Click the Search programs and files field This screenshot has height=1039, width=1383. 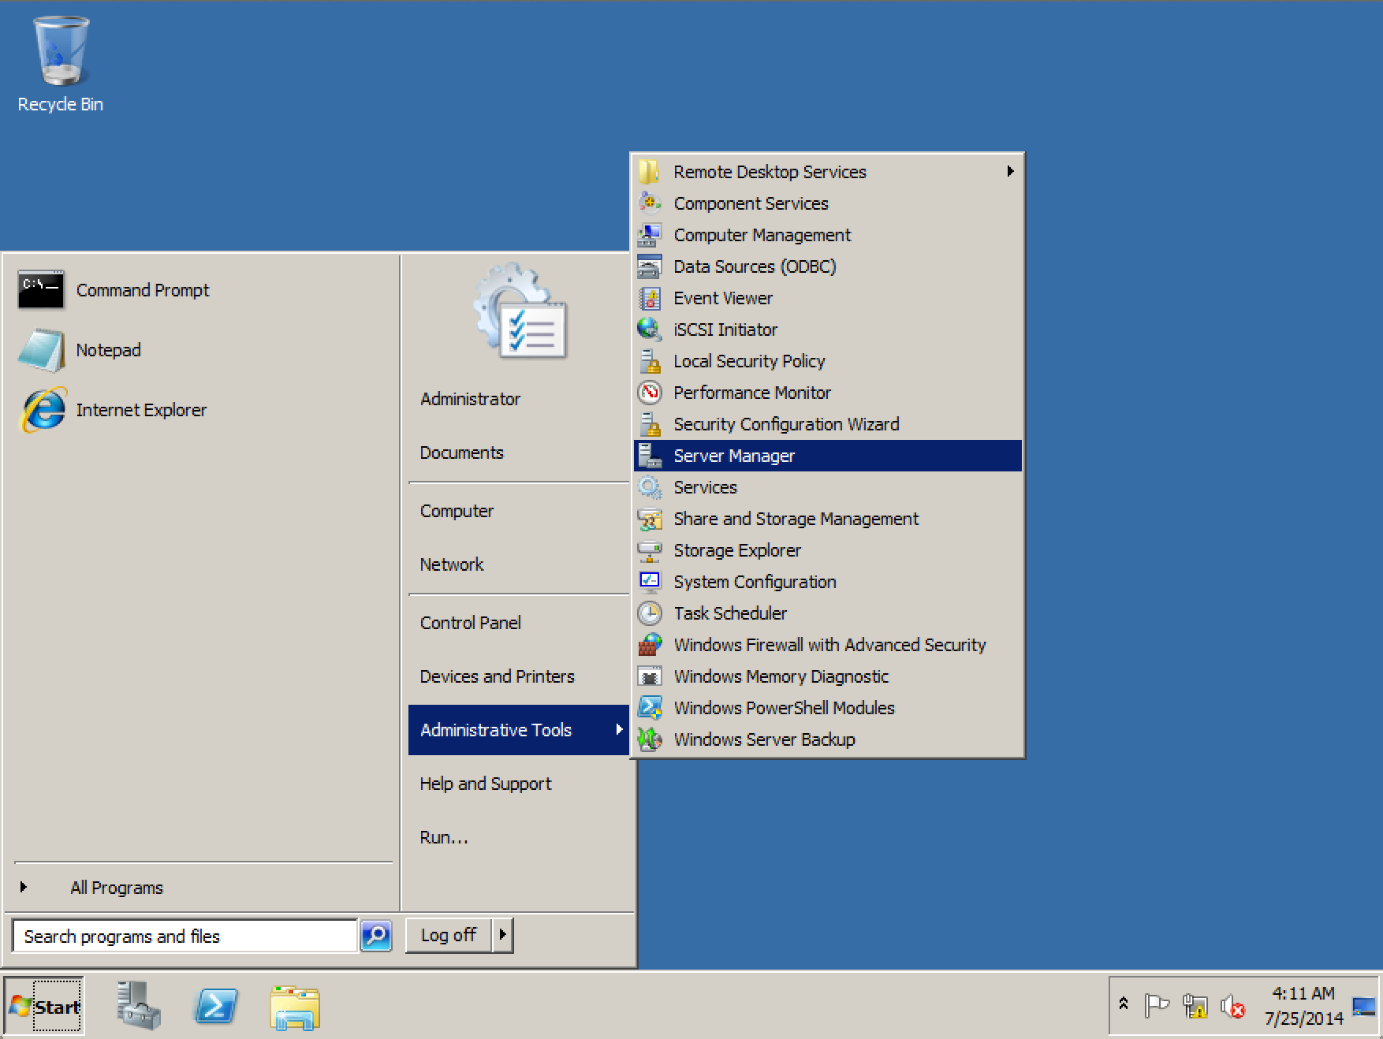click(185, 936)
